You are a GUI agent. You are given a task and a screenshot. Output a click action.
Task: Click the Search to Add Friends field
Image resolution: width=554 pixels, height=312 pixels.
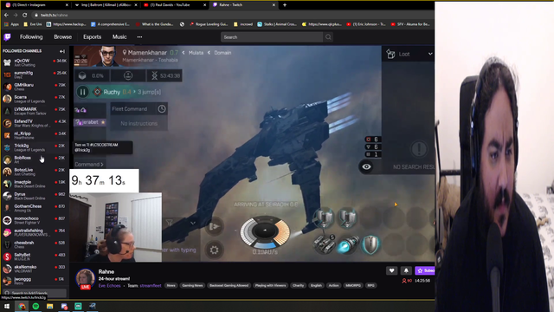pyautogui.click(x=35, y=293)
